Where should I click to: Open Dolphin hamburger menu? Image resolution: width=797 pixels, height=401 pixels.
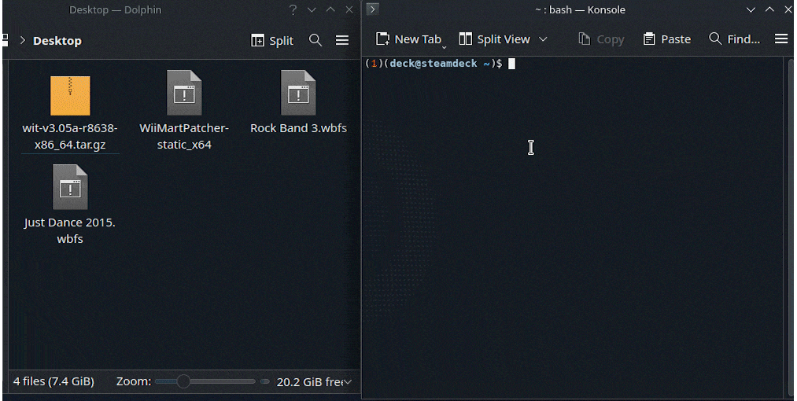click(342, 40)
